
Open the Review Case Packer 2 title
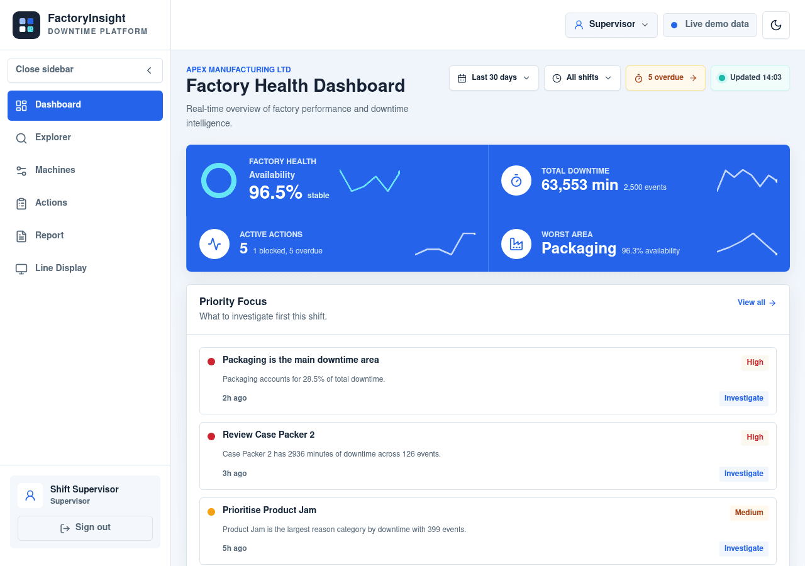[x=269, y=435]
